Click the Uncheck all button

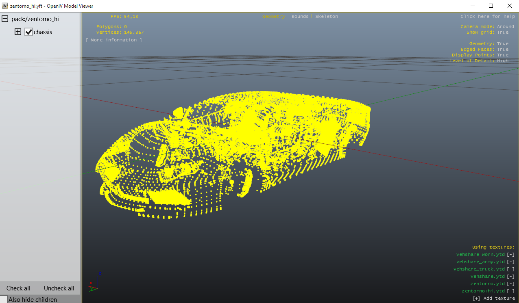pyautogui.click(x=59, y=288)
